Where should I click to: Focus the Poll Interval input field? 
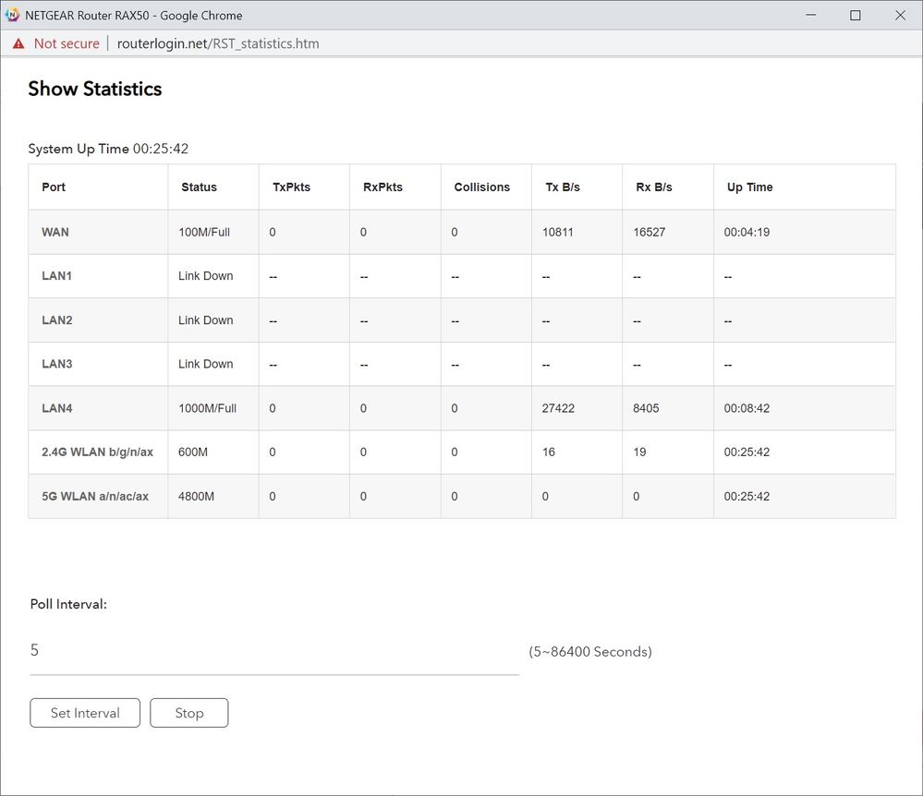point(273,651)
